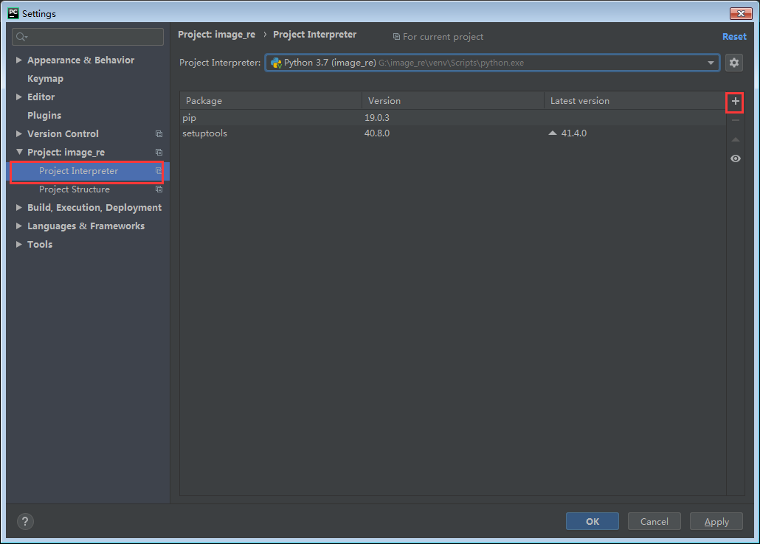Click the PyCharm logo in title bar
The width and height of the screenshot is (760, 544).
[x=13, y=13]
